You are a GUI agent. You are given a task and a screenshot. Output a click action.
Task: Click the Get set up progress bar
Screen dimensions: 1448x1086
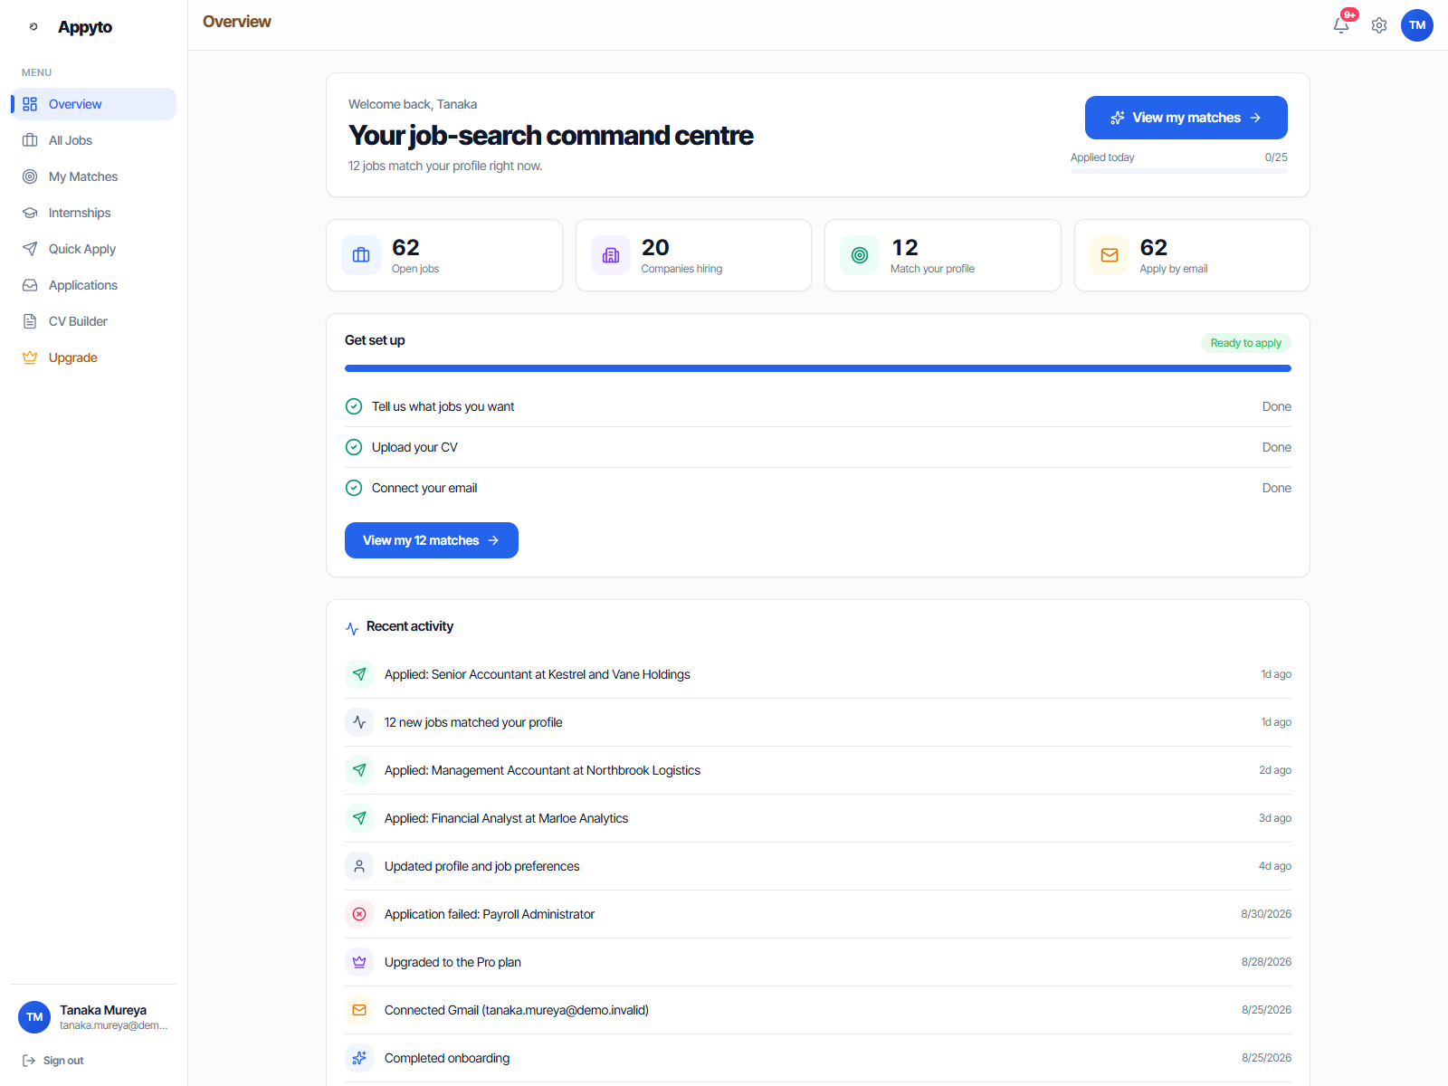pyautogui.click(x=818, y=368)
